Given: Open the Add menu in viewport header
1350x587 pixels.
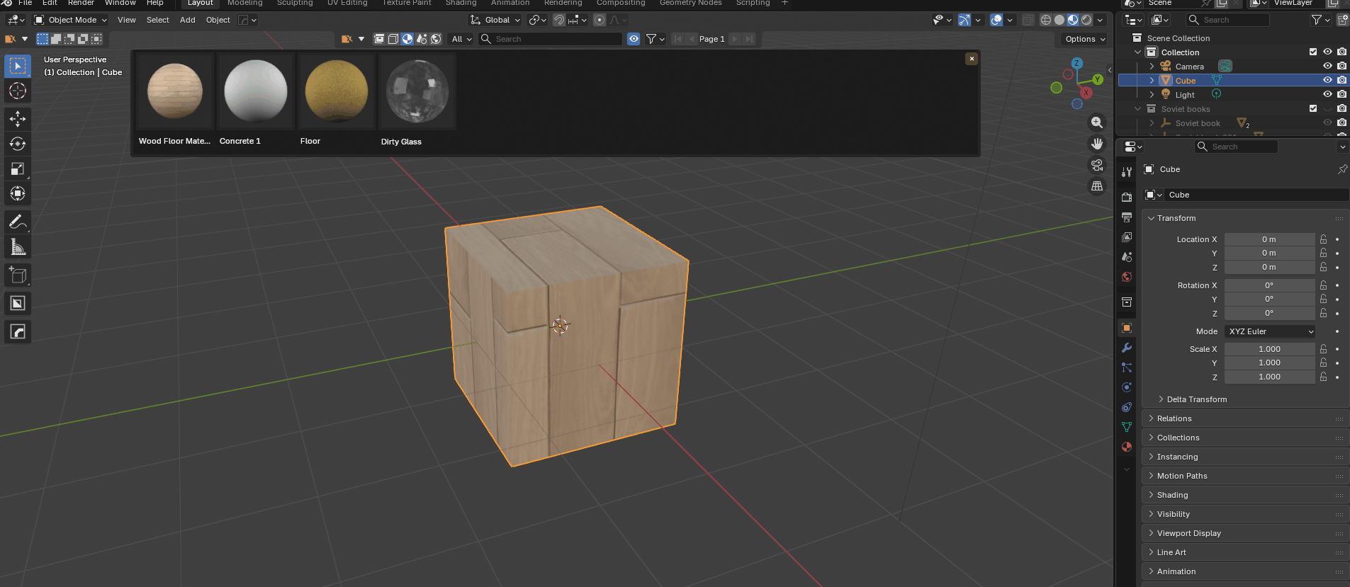Looking at the screenshot, I should tap(187, 20).
